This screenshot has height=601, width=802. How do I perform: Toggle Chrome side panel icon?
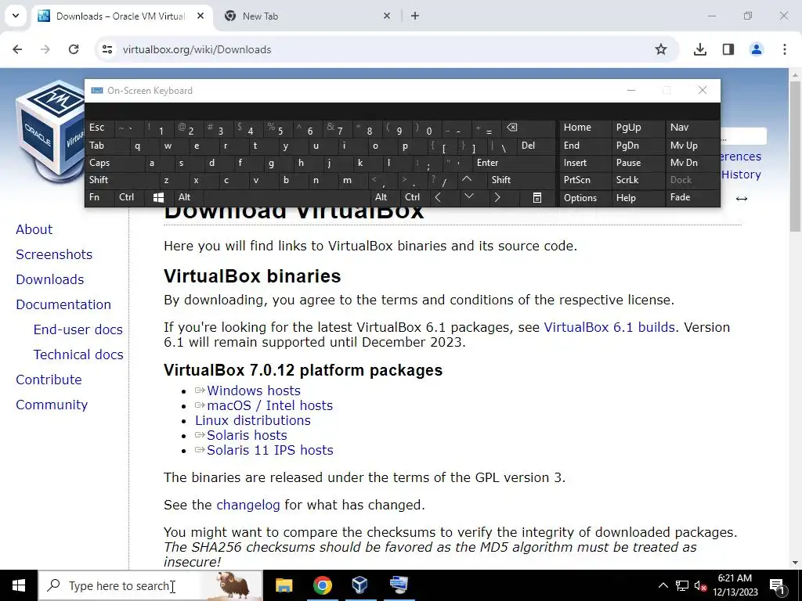pyautogui.click(x=728, y=49)
